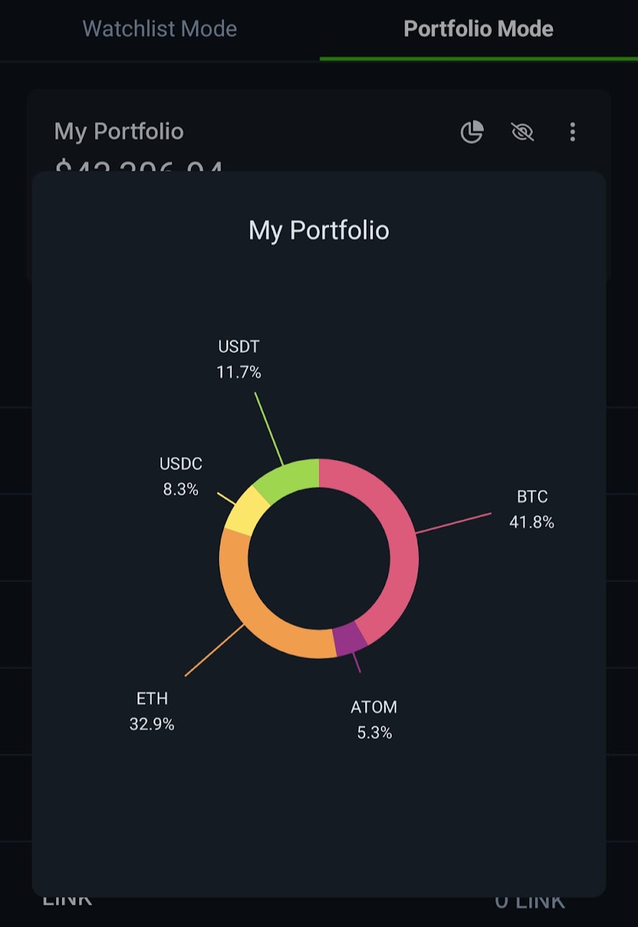The width and height of the screenshot is (638, 927).
Task: Click the USDC 8.3% label
Action: point(181,476)
